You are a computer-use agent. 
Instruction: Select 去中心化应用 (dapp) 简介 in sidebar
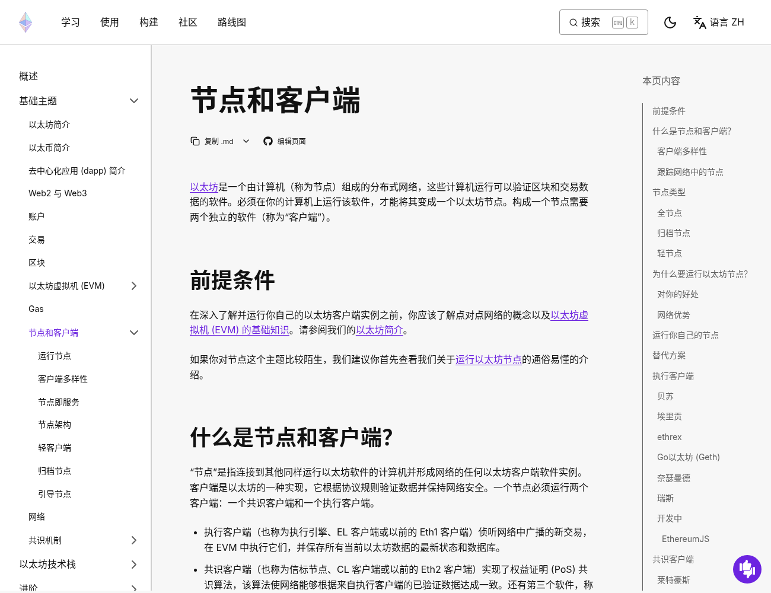point(77,171)
